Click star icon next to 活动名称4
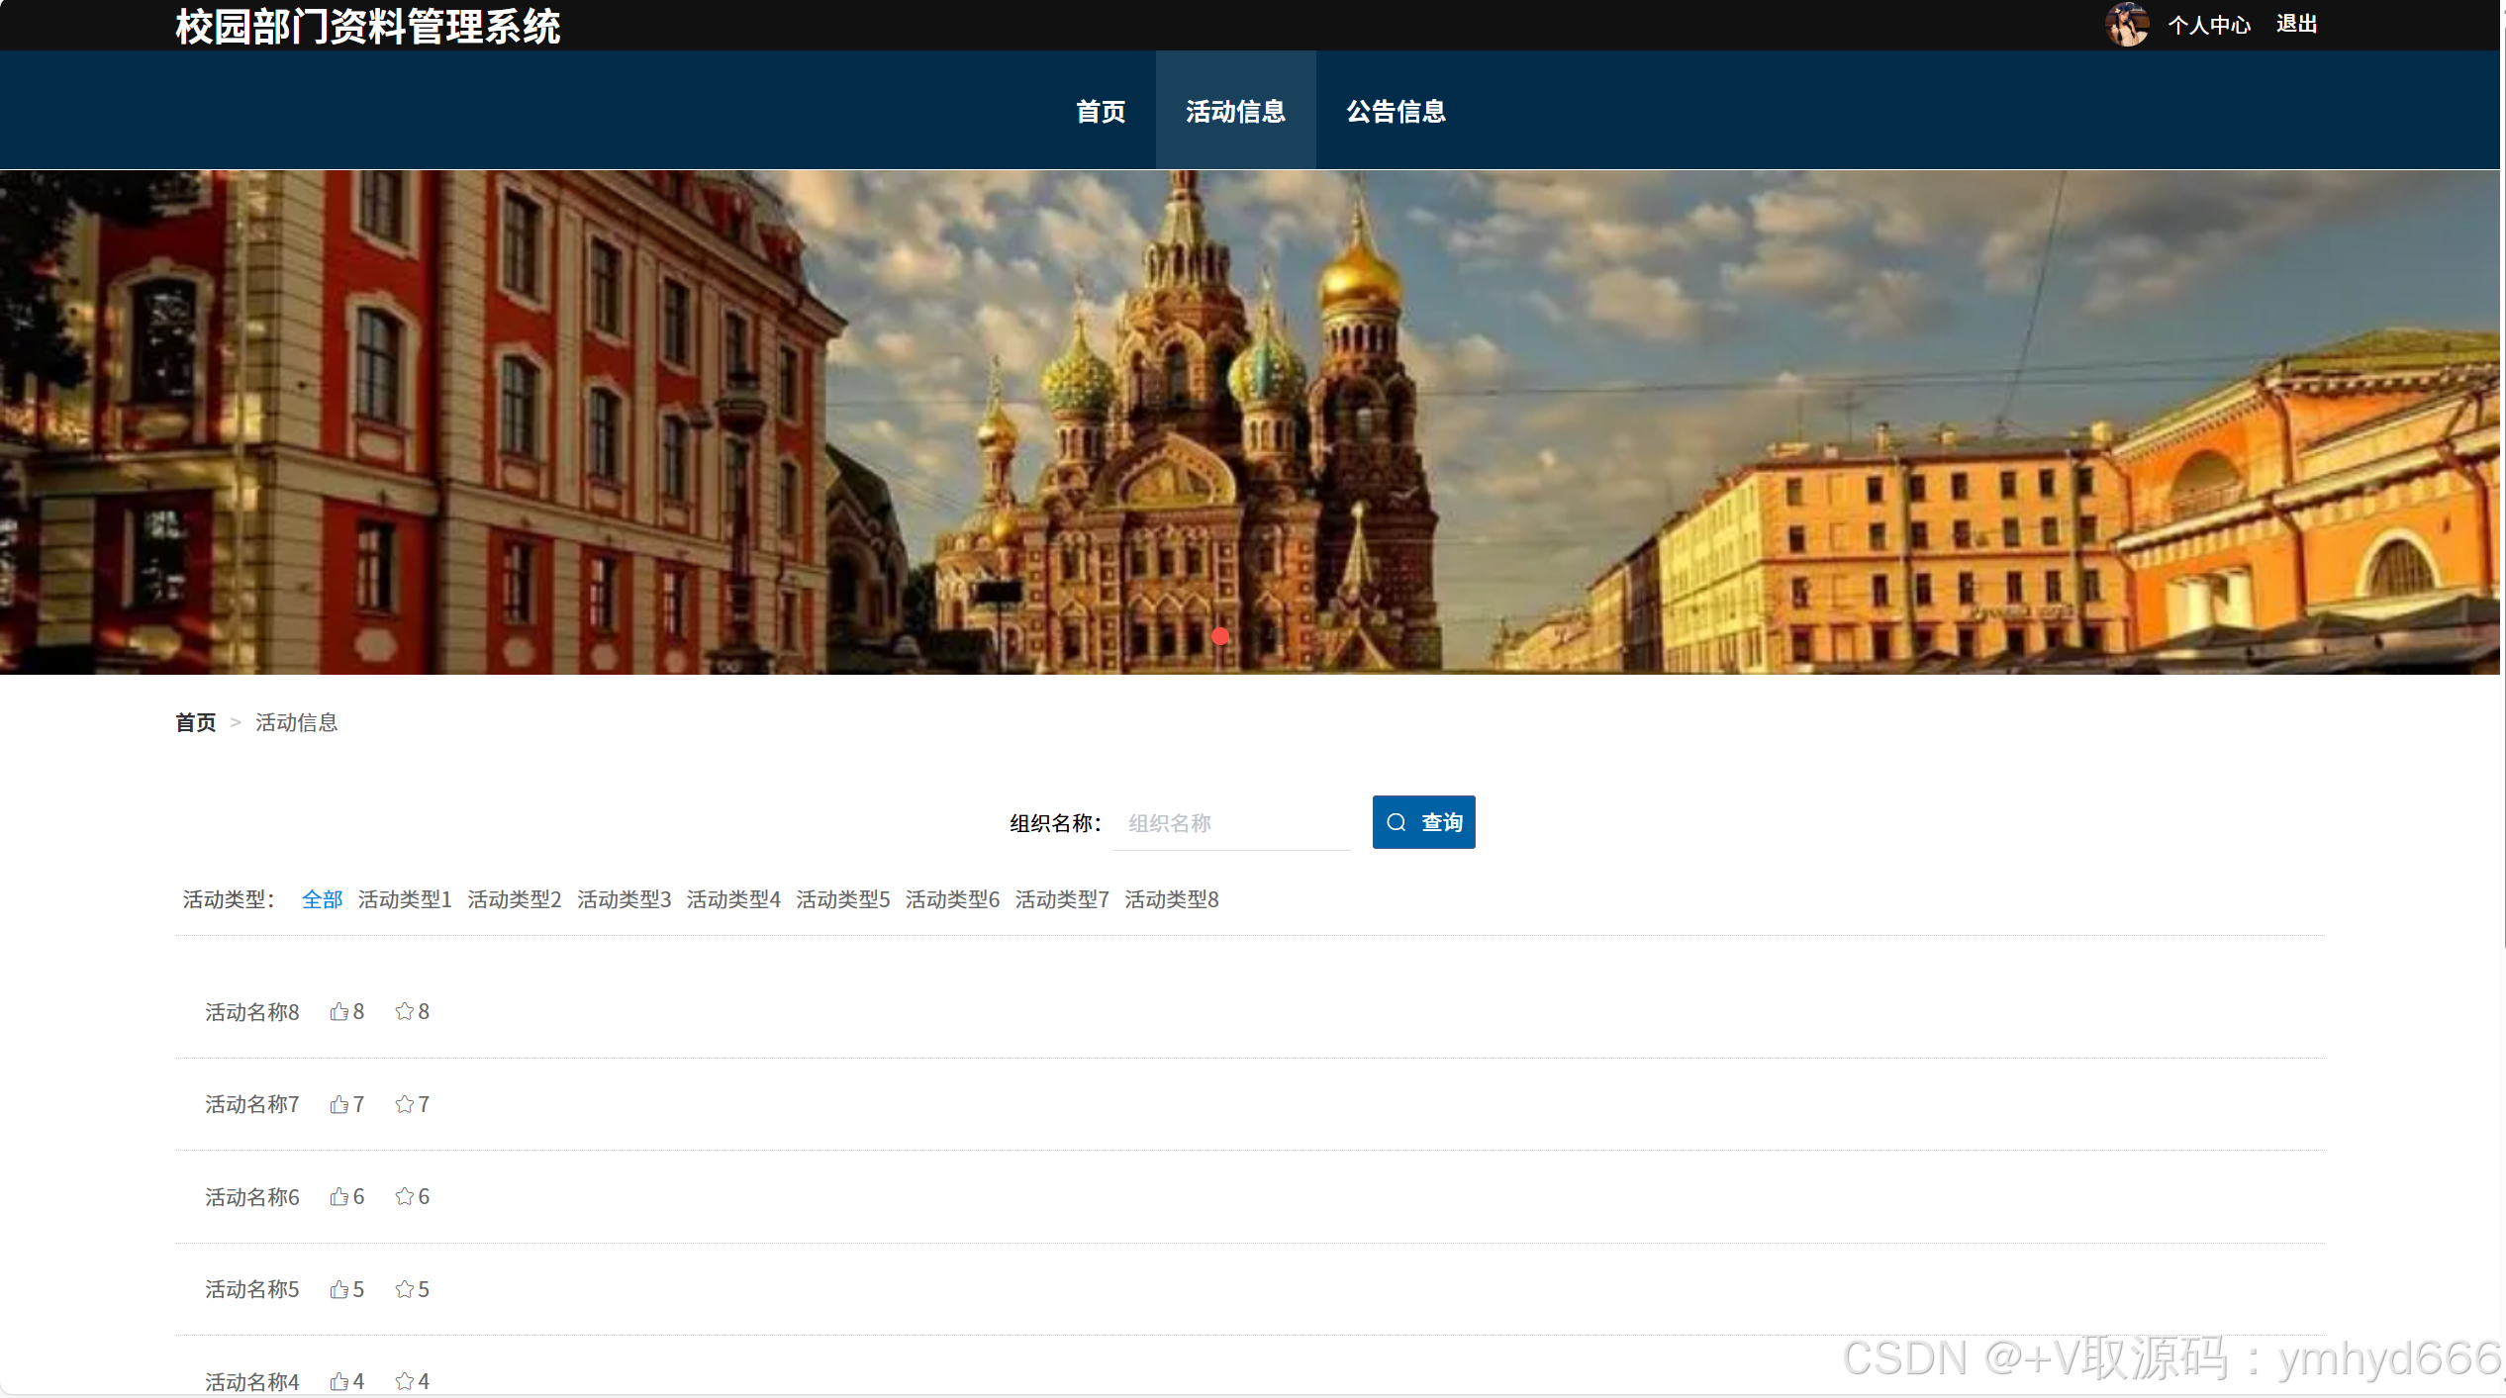Image resolution: width=2506 pixels, height=1398 pixels. tap(404, 1381)
